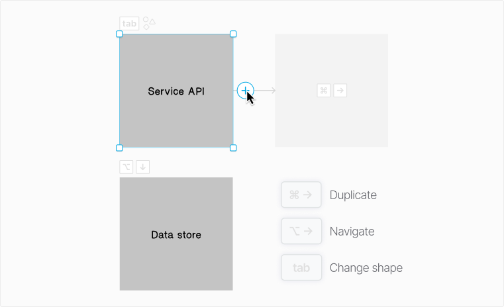Click the Navigate shortcut key button

(x=301, y=231)
